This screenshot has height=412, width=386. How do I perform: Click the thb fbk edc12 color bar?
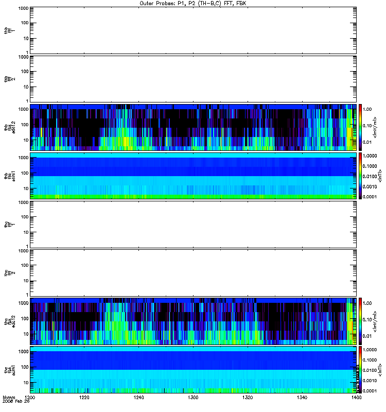[360, 127]
